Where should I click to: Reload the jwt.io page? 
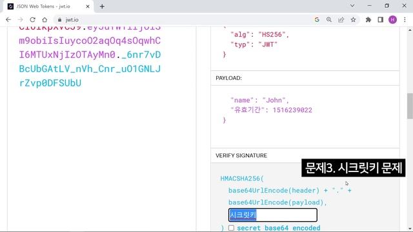(32, 20)
